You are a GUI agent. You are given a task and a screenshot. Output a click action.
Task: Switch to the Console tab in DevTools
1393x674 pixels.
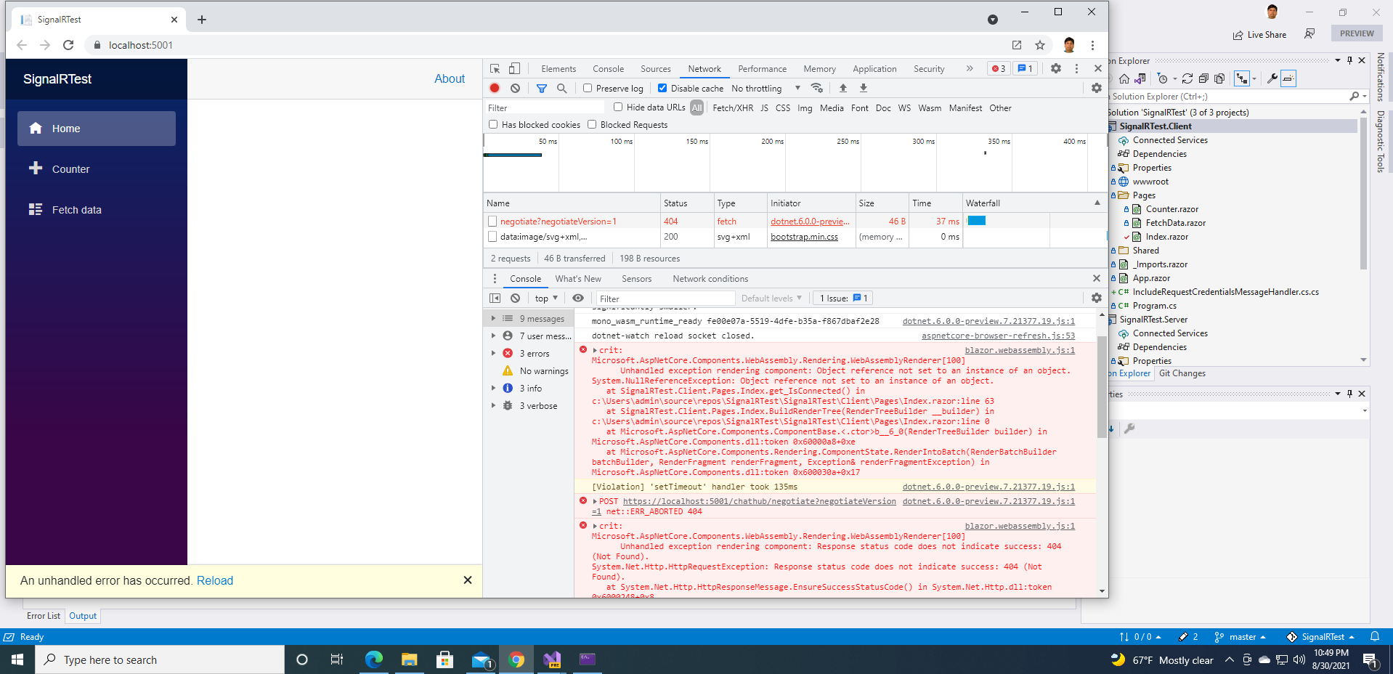click(608, 69)
